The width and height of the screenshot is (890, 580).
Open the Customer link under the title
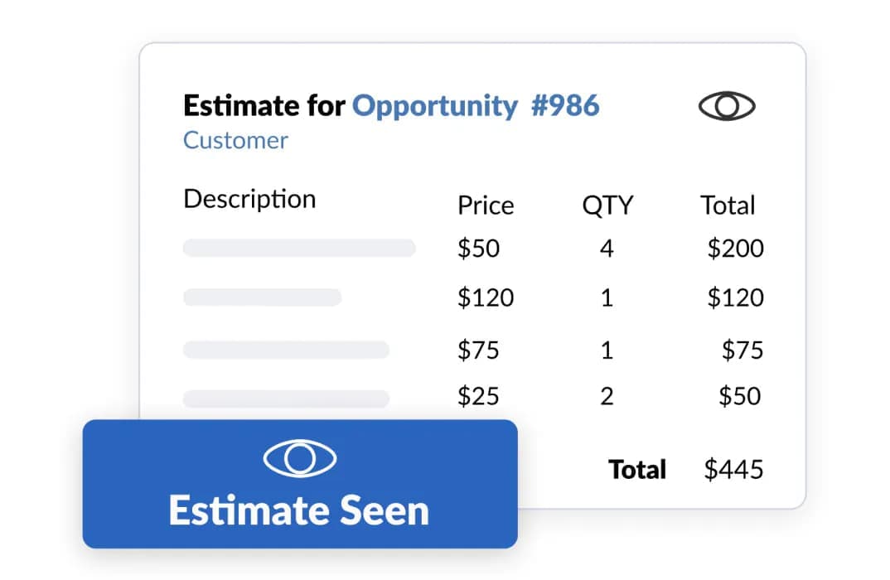pos(235,140)
